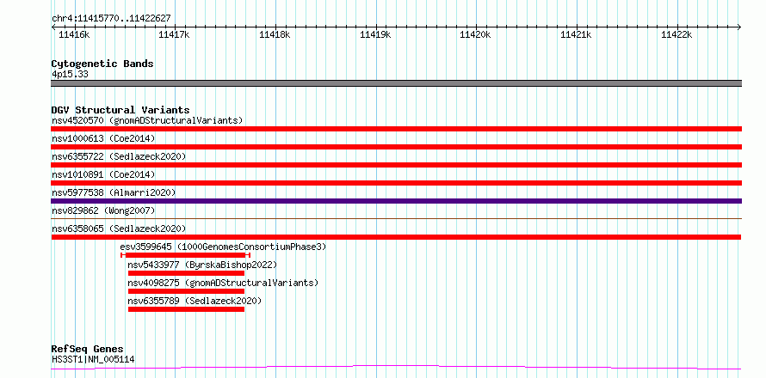Open variant nsv4520570 (gnomADStructuralVariants) label

[x=147, y=120]
